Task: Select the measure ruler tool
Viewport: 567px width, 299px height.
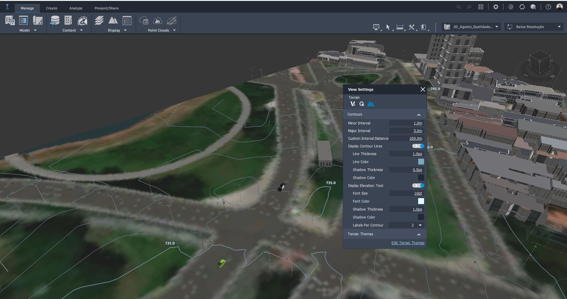Action: 400,27
